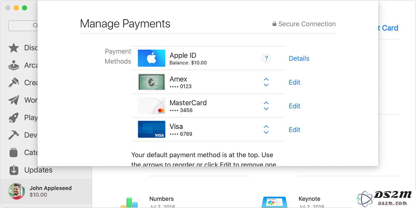Click the Apple ID card image
The width and height of the screenshot is (416, 208).
point(151,58)
